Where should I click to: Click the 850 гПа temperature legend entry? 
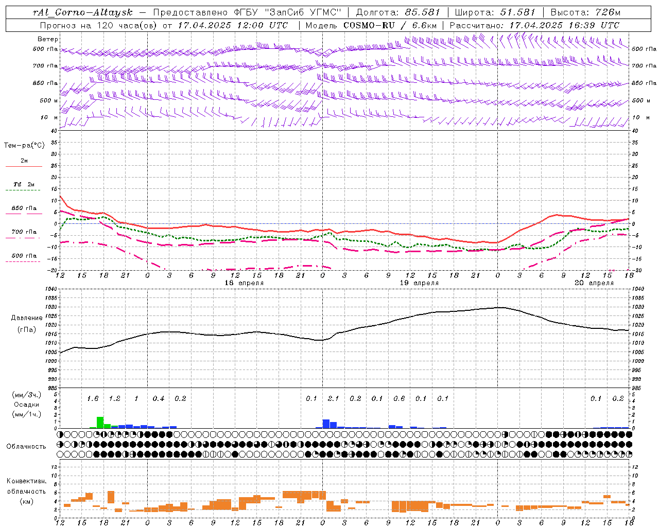(24, 208)
